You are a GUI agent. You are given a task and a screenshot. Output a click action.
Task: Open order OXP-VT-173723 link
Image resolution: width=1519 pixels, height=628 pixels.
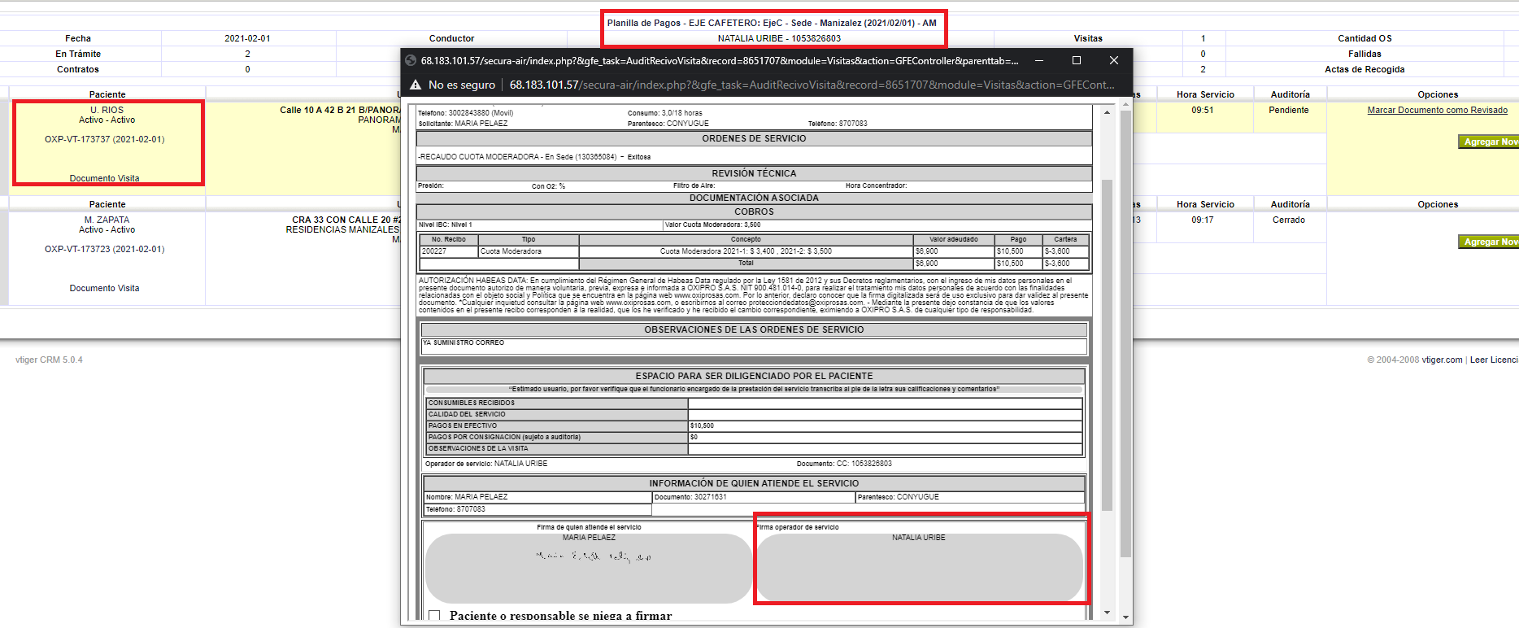tap(104, 249)
